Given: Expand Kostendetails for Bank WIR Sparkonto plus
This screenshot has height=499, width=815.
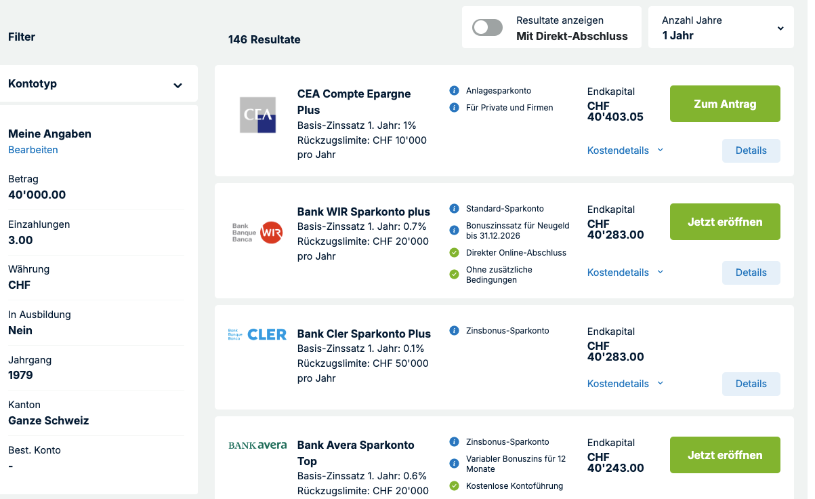Looking at the screenshot, I should 625,273.
